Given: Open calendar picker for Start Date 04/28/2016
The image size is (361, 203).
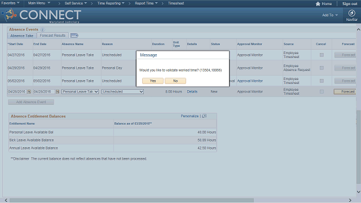Looking at the screenshot, I should pyautogui.click(x=29, y=91).
